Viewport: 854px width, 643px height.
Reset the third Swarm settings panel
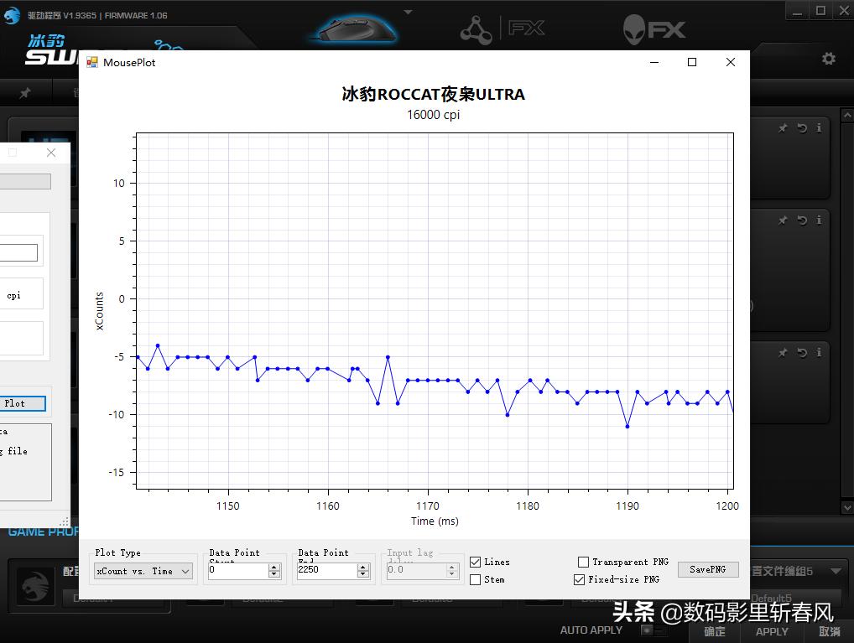[x=802, y=352]
